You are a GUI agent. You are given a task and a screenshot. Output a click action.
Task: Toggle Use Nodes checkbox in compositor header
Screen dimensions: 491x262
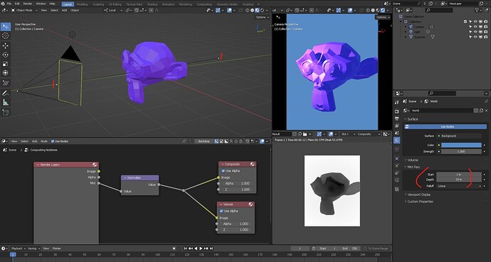(53, 141)
